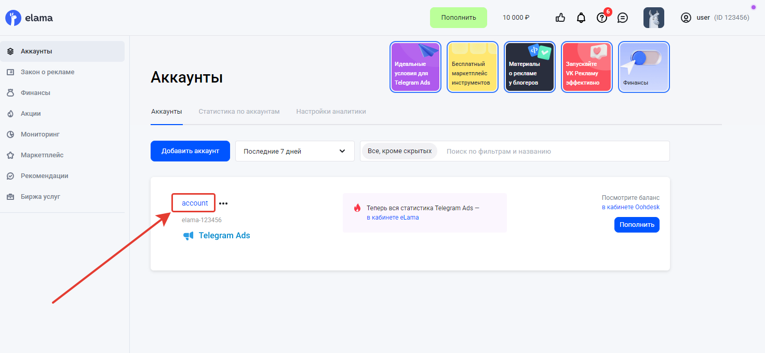Open help question mark icon
The width and height of the screenshot is (765, 353).
point(602,18)
